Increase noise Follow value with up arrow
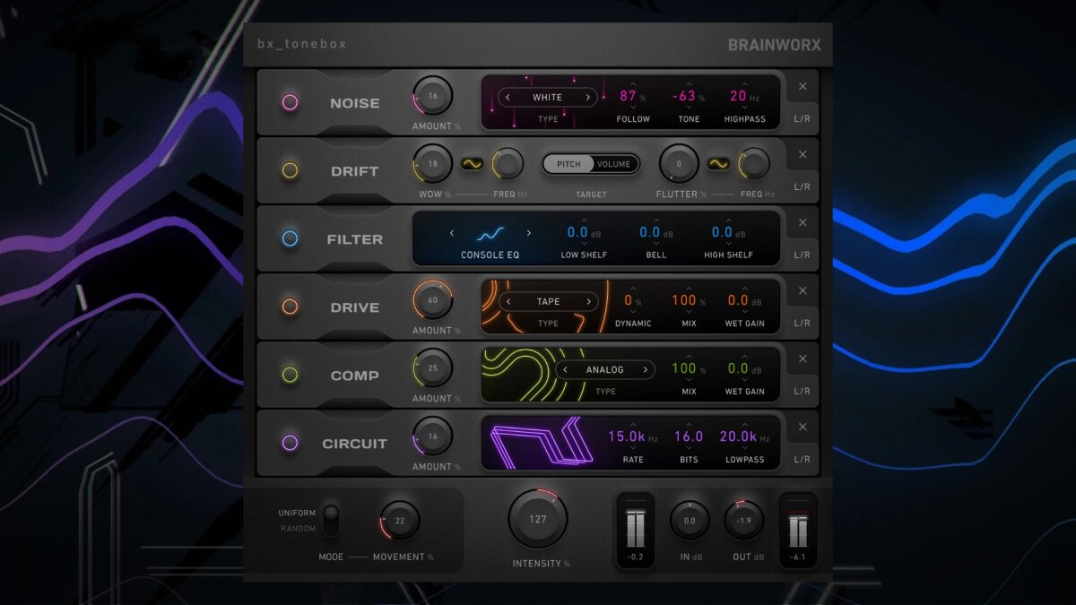 pos(633,83)
